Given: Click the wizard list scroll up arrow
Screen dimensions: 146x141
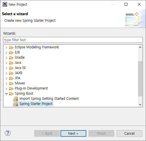Looking at the screenshot, I should tap(140, 47).
